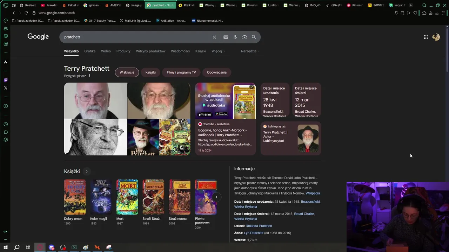The width and height of the screenshot is (449, 252).
Task: Open the Witryny produktów tab
Action: coord(151,51)
